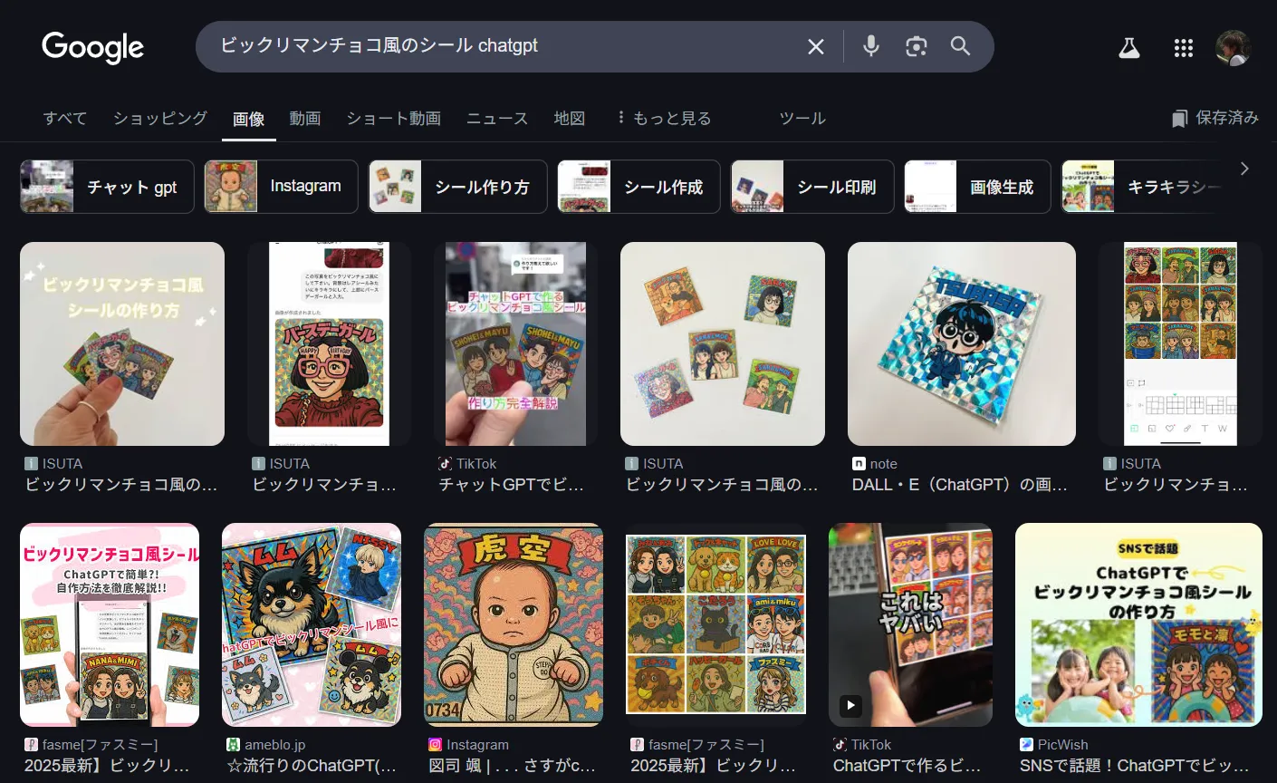
Task: Filter by シール作成 chip
Action: (x=638, y=187)
